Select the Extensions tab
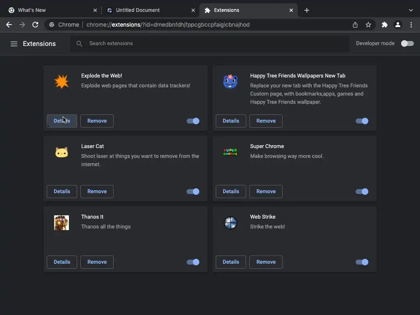 (x=249, y=10)
